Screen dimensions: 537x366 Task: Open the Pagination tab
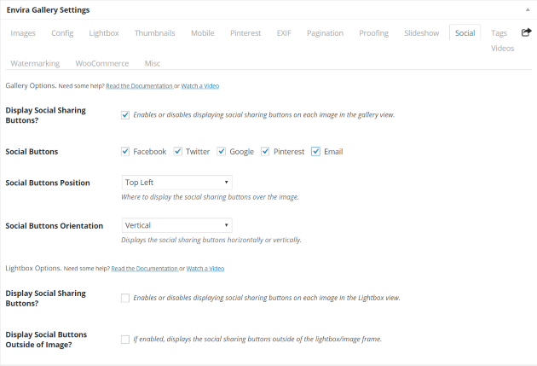point(325,33)
